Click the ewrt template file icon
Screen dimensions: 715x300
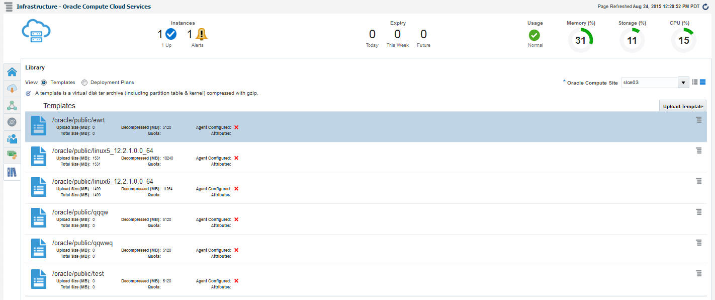39,125
